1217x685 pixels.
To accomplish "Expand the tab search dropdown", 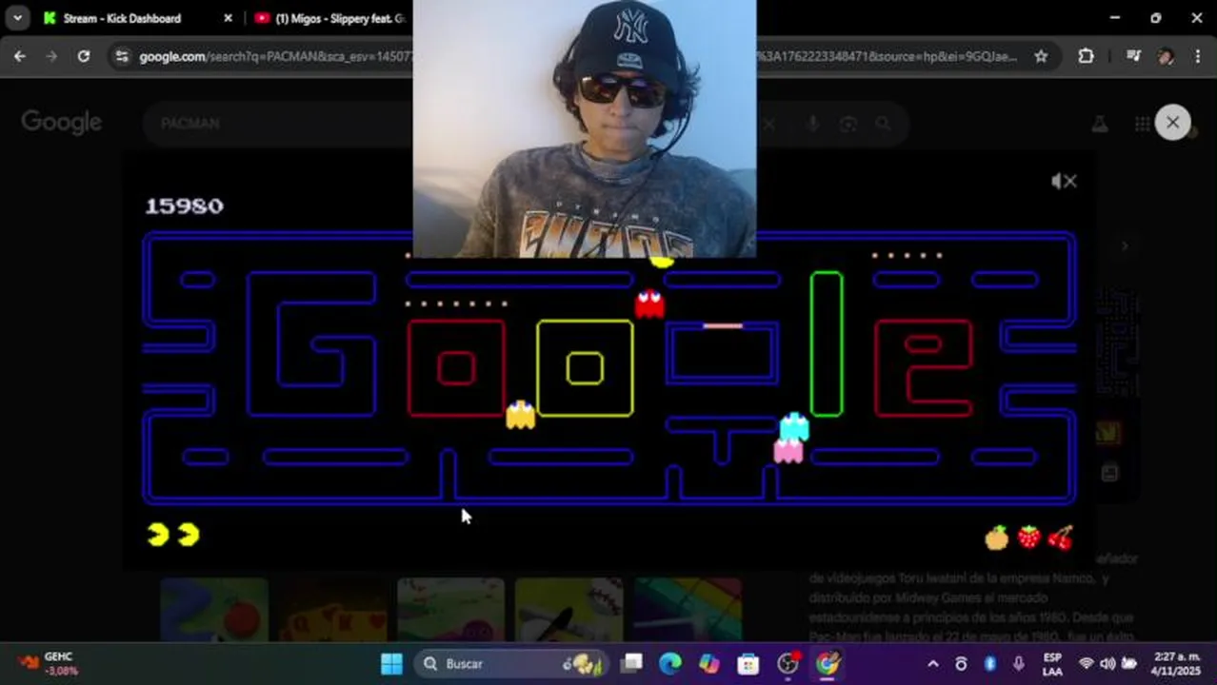I will 17,18.
